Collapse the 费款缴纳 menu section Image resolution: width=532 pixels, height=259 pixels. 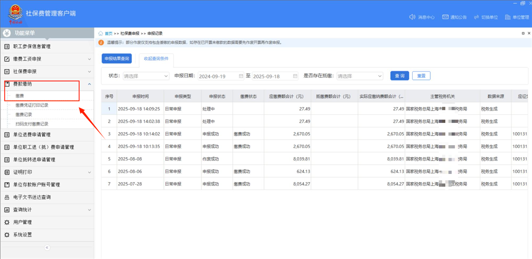tap(89, 84)
